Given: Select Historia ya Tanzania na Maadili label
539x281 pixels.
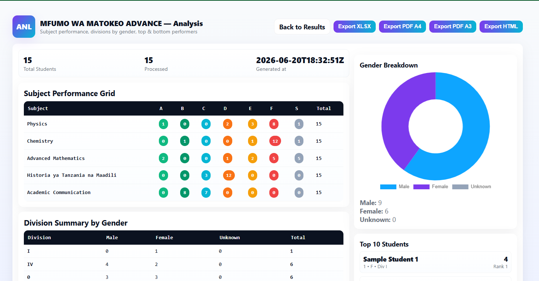Looking at the screenshot, I should (72, 175).
